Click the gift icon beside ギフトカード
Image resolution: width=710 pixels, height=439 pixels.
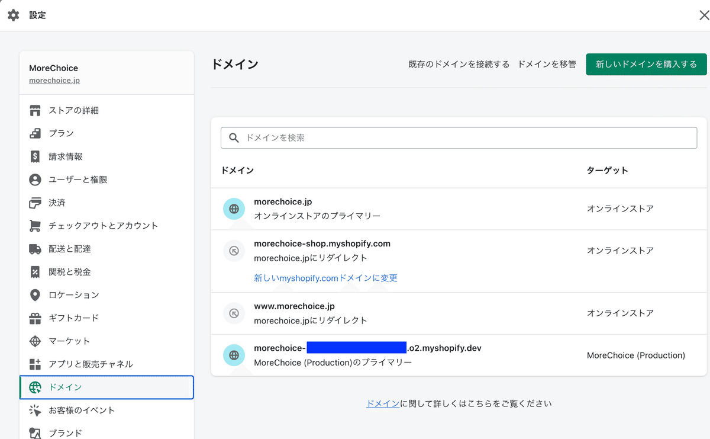[x=35, y=318]
